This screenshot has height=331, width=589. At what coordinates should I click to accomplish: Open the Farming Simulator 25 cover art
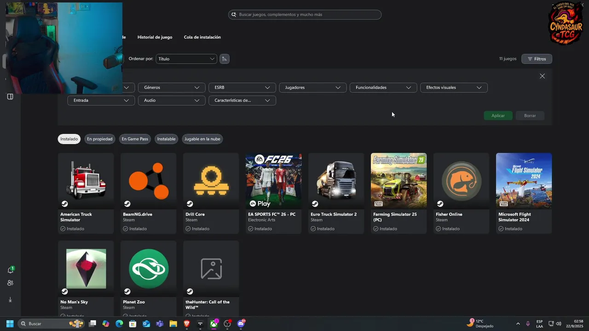click(x=399, y=181)
